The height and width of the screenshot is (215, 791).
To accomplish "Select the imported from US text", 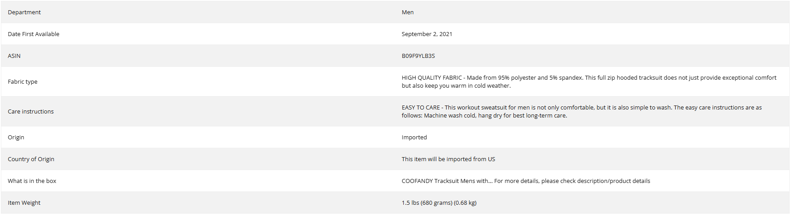I will point(448,159).
